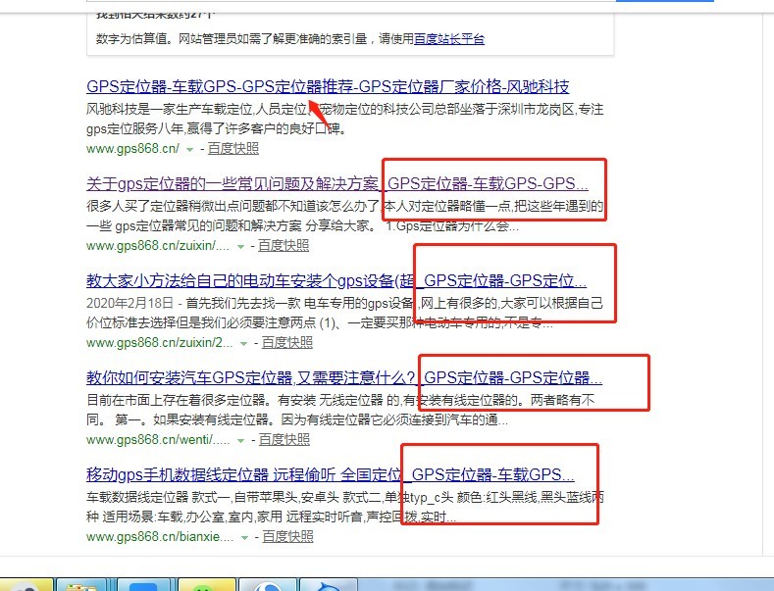Open result 教大家小方法给自己的电动车安装个gps设备
The height and width of the screenshot is (591, 774).
click(336, 280)
